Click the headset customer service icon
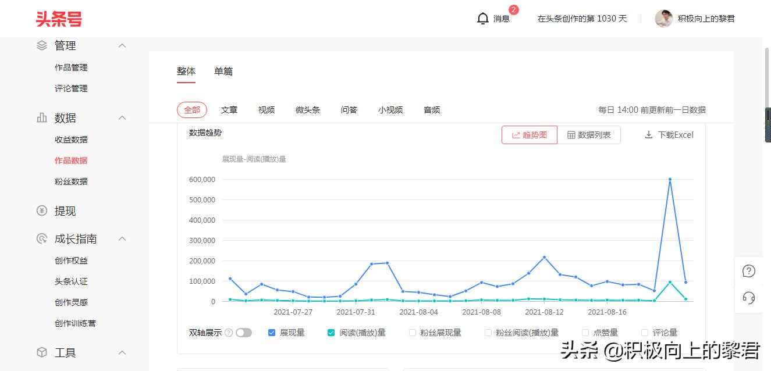771x371 pixels. (748, 298)
